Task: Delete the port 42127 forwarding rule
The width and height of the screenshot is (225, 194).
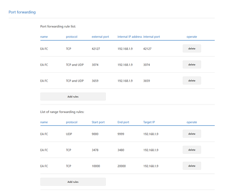Action: coord(192,49)
